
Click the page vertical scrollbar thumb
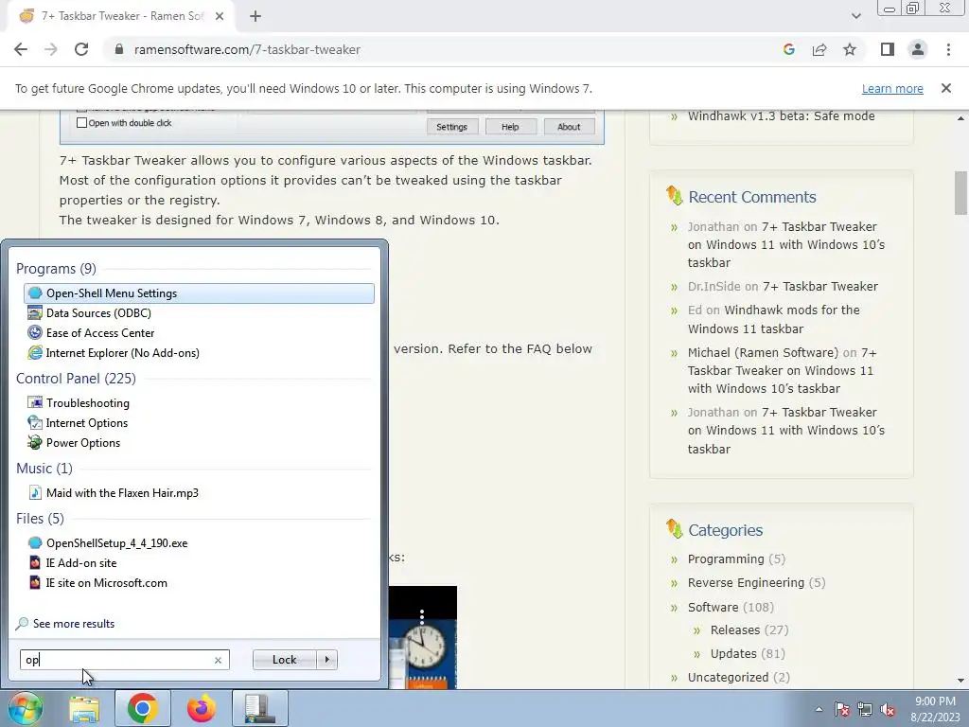click(961, 193)
